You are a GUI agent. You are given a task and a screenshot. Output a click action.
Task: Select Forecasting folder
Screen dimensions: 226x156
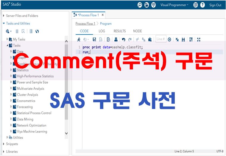[25, 107]
